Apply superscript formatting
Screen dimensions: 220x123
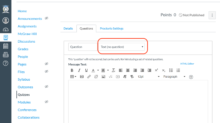[x=156, y=70]
